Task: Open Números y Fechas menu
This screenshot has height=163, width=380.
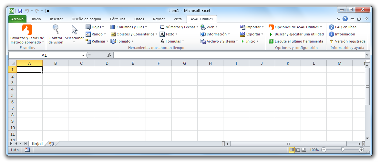Action: point(179,27)
